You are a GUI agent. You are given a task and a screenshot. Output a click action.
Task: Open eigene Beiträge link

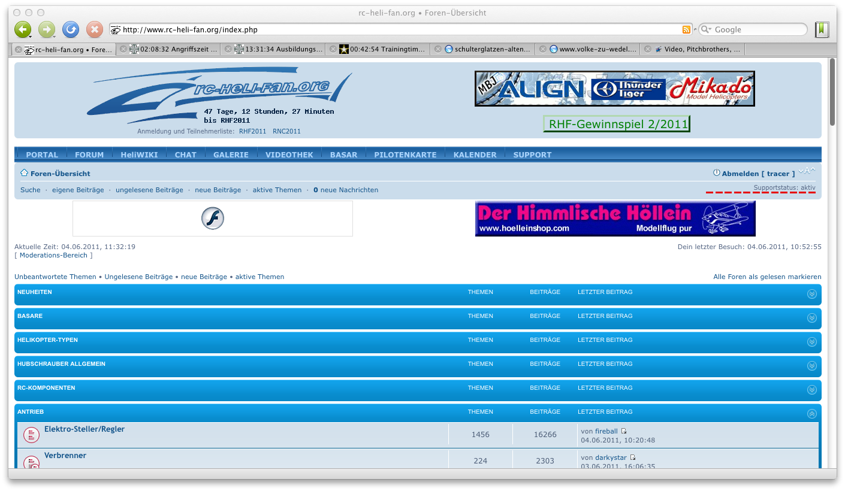[78, 190]
